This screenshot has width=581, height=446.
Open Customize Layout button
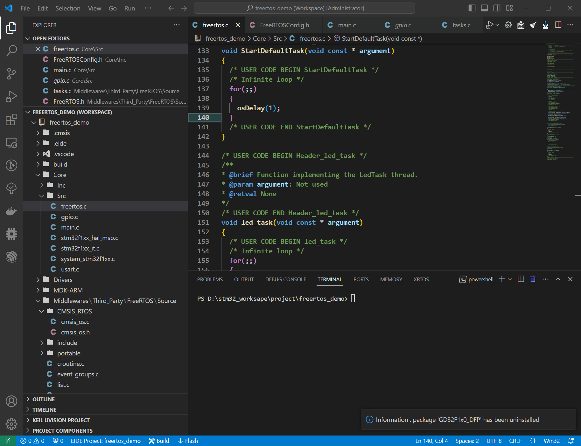tap(509, 8)
